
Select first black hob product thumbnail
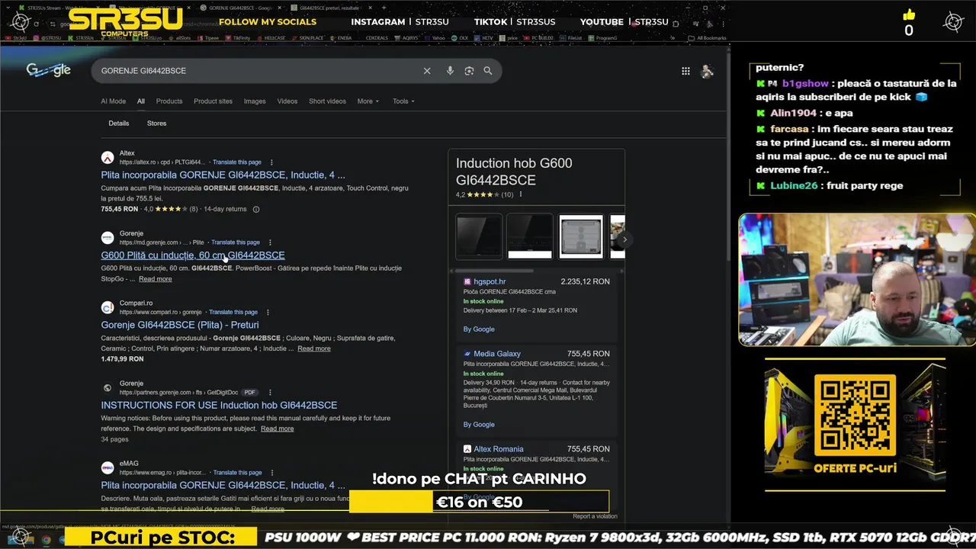pyautogui.click(x=479, y=237)
